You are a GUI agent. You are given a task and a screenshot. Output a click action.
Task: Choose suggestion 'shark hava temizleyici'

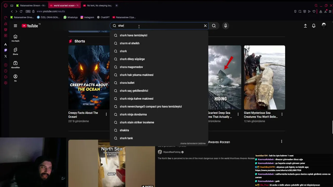[159, 35]
